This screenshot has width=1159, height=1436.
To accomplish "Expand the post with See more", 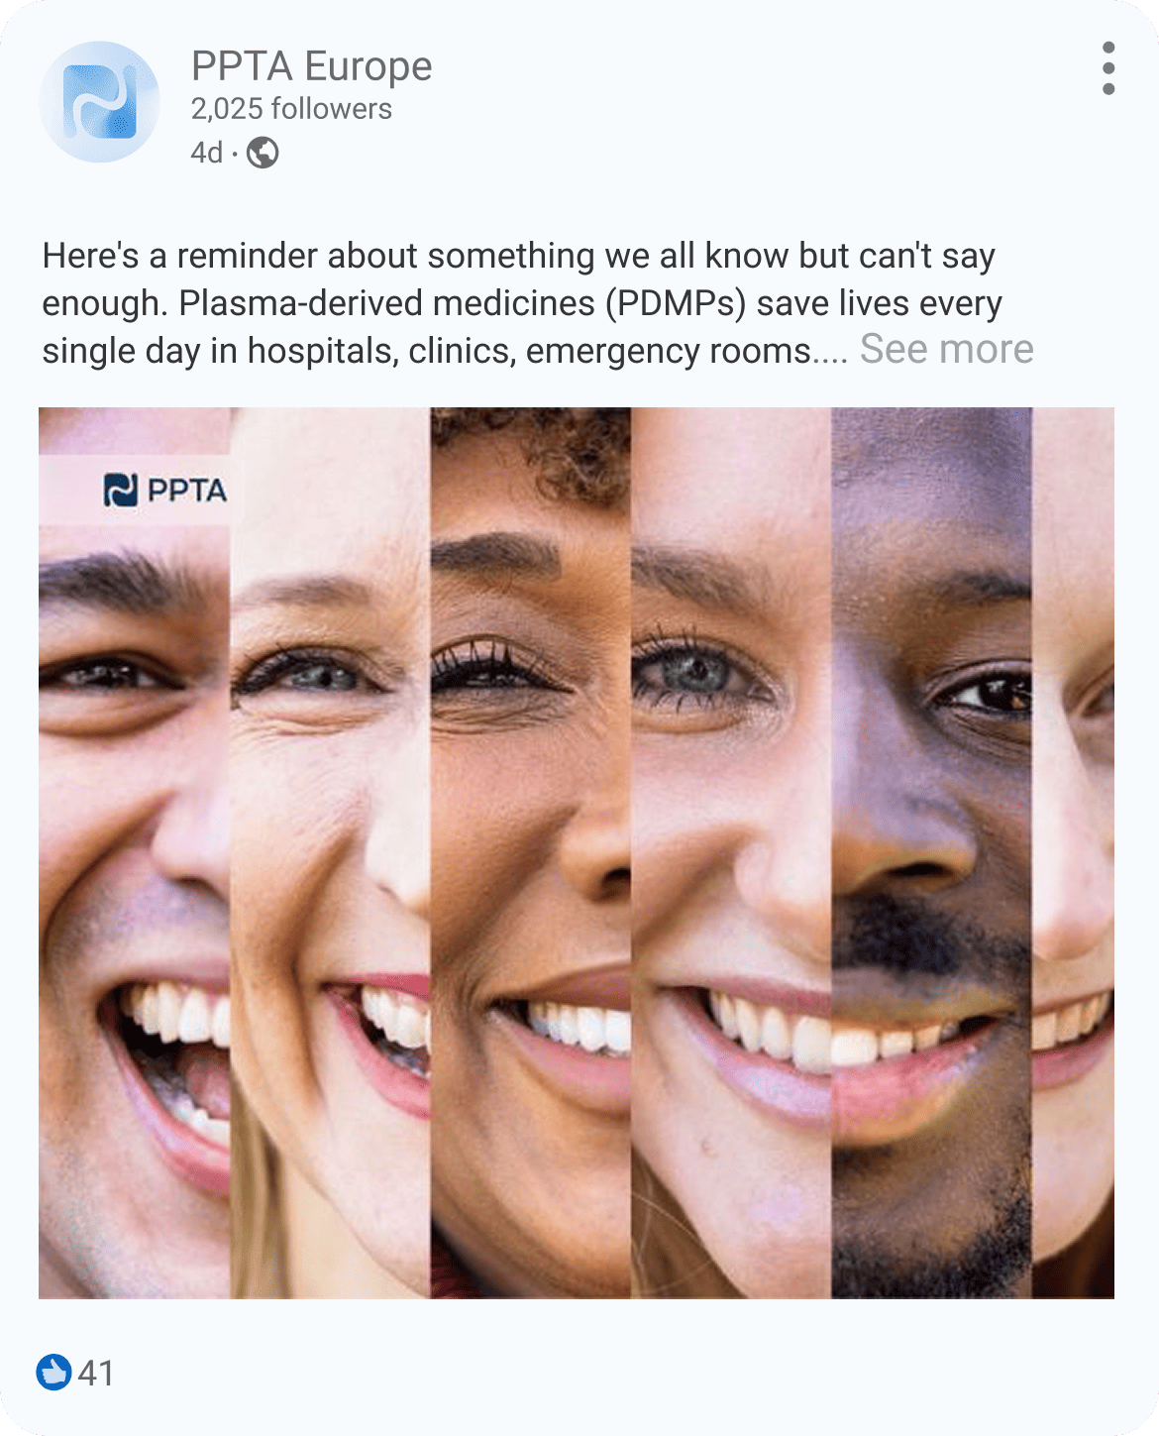I will pos(946,349).
